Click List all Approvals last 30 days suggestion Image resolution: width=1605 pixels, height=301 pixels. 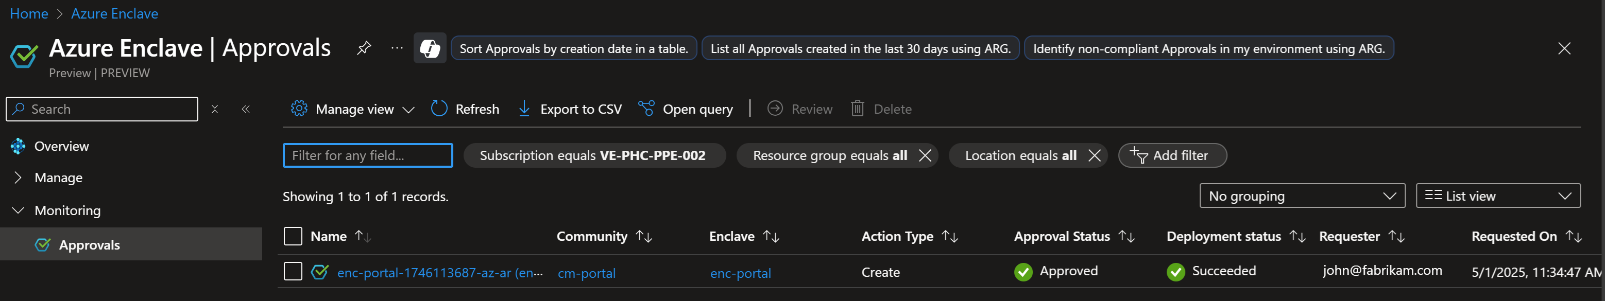pos(860,48)
